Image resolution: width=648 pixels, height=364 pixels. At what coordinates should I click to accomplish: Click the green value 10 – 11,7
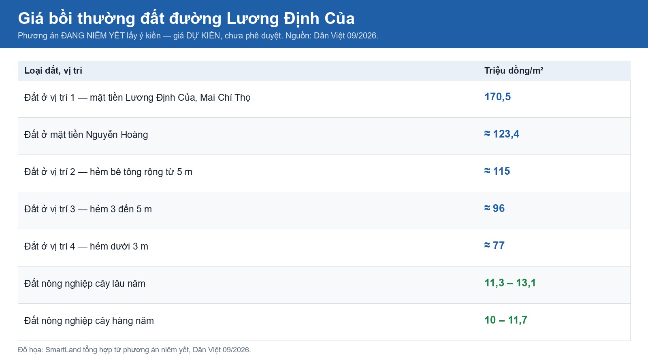coord(506,320)
